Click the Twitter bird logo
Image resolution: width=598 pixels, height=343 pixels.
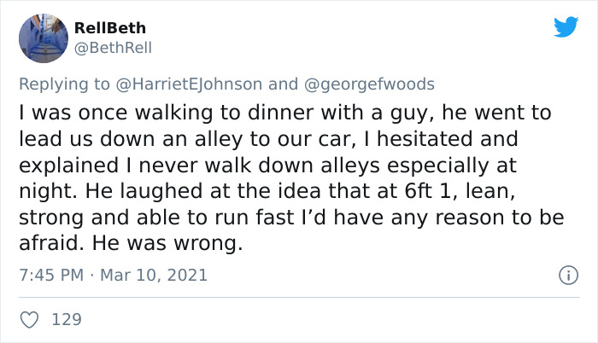[x=566, y=26]
